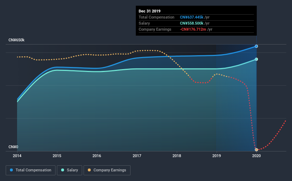Click the CN¥558.500k salary value
The height and width of the screenshot is (181, 292).
192,23
